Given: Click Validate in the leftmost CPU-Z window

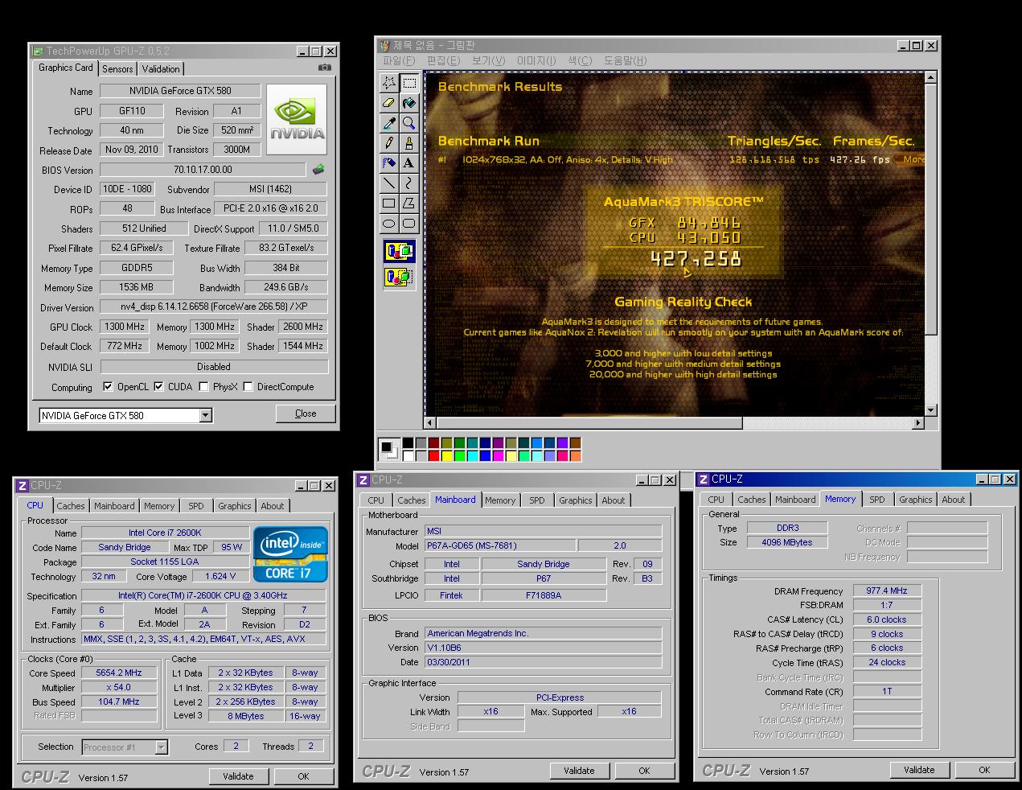Looking at the screenshot, I should [238, 776].
